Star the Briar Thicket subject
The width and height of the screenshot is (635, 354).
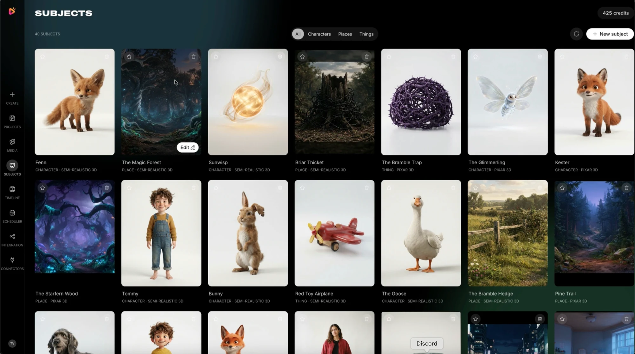coord(302,56)
